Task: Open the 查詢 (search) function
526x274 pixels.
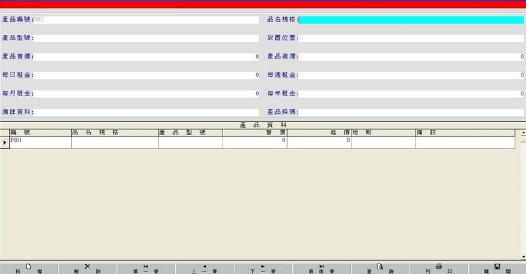Action: [x=380, y=269]
